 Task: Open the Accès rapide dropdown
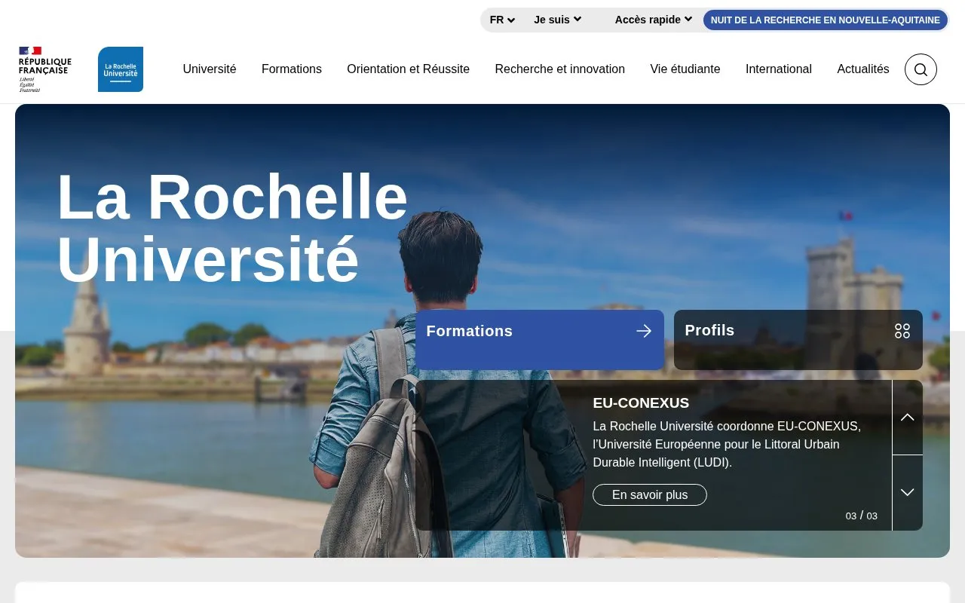point(654,20)
